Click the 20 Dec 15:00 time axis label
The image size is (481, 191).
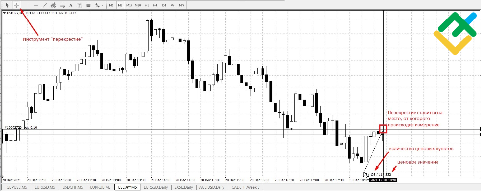click(211, 180)
